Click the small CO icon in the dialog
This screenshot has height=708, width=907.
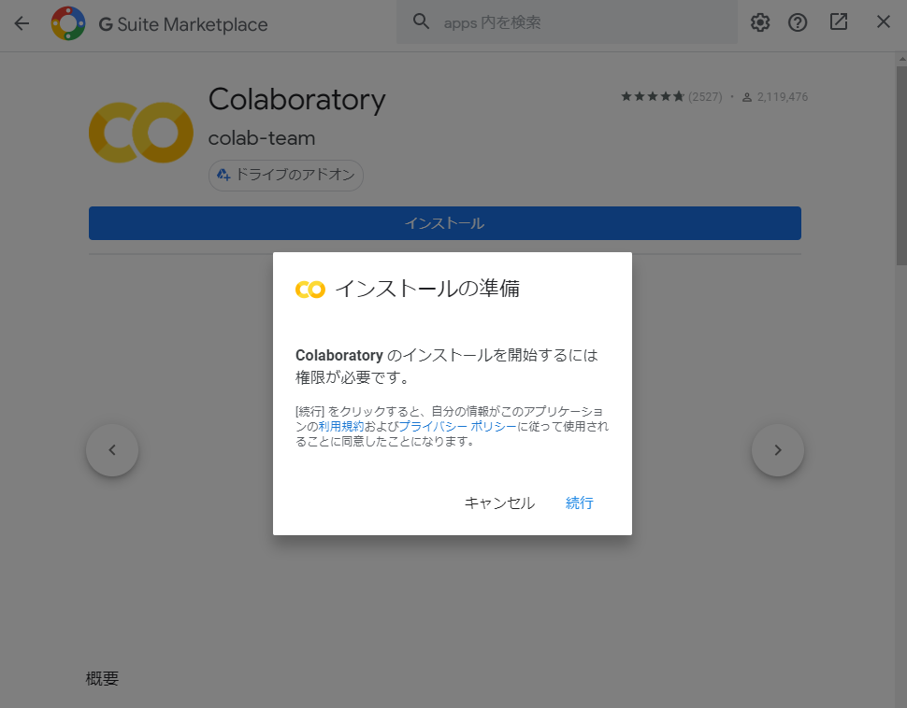tap(309, 290)
